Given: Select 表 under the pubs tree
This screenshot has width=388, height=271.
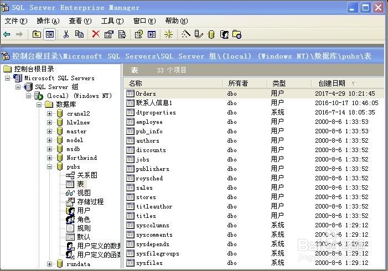Looking at the screenshot, I should tap(80, 184).
